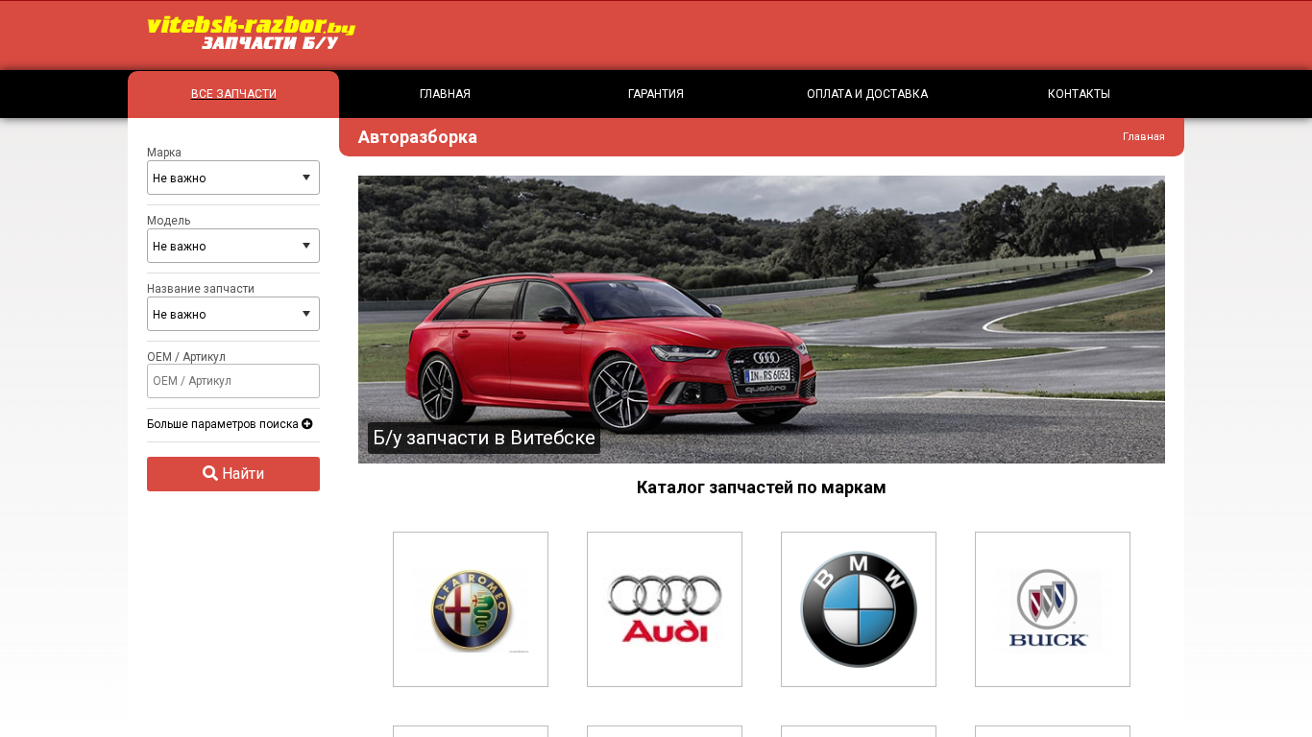The image size is (1312, 737).
Task: Go to the Главная menu item
Action: [445, 94]
